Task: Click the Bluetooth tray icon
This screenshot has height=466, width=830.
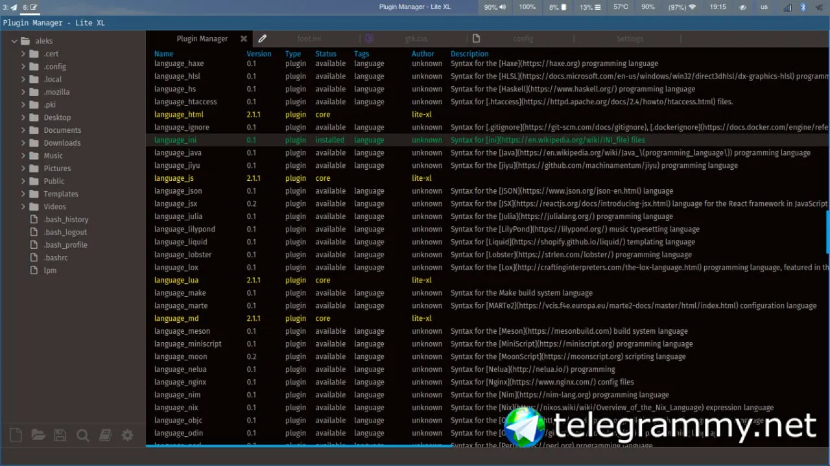Action: point(803,7)
